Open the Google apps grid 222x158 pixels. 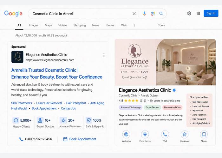coord(198,13)
